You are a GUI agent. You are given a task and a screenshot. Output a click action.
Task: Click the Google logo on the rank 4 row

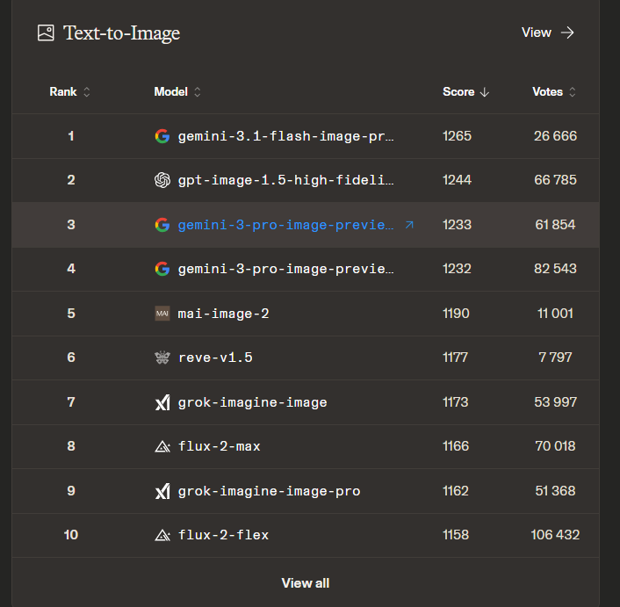pos(162,269)
